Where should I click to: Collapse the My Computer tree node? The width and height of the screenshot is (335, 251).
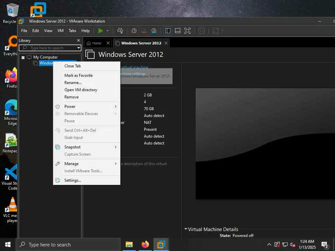23,58
